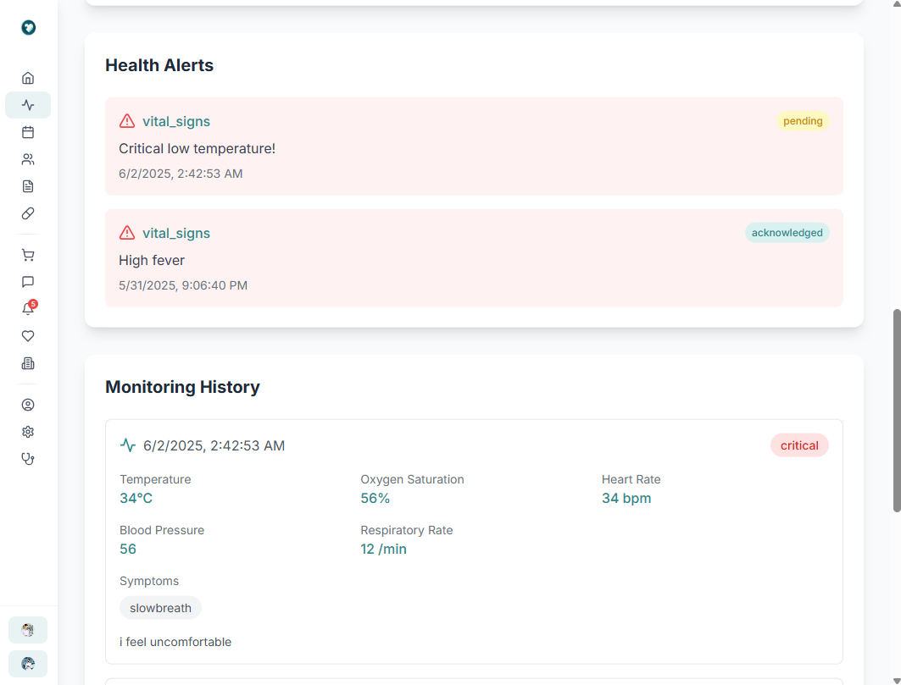
Task: Open the heart favorites icon
Action: [28, 336]
